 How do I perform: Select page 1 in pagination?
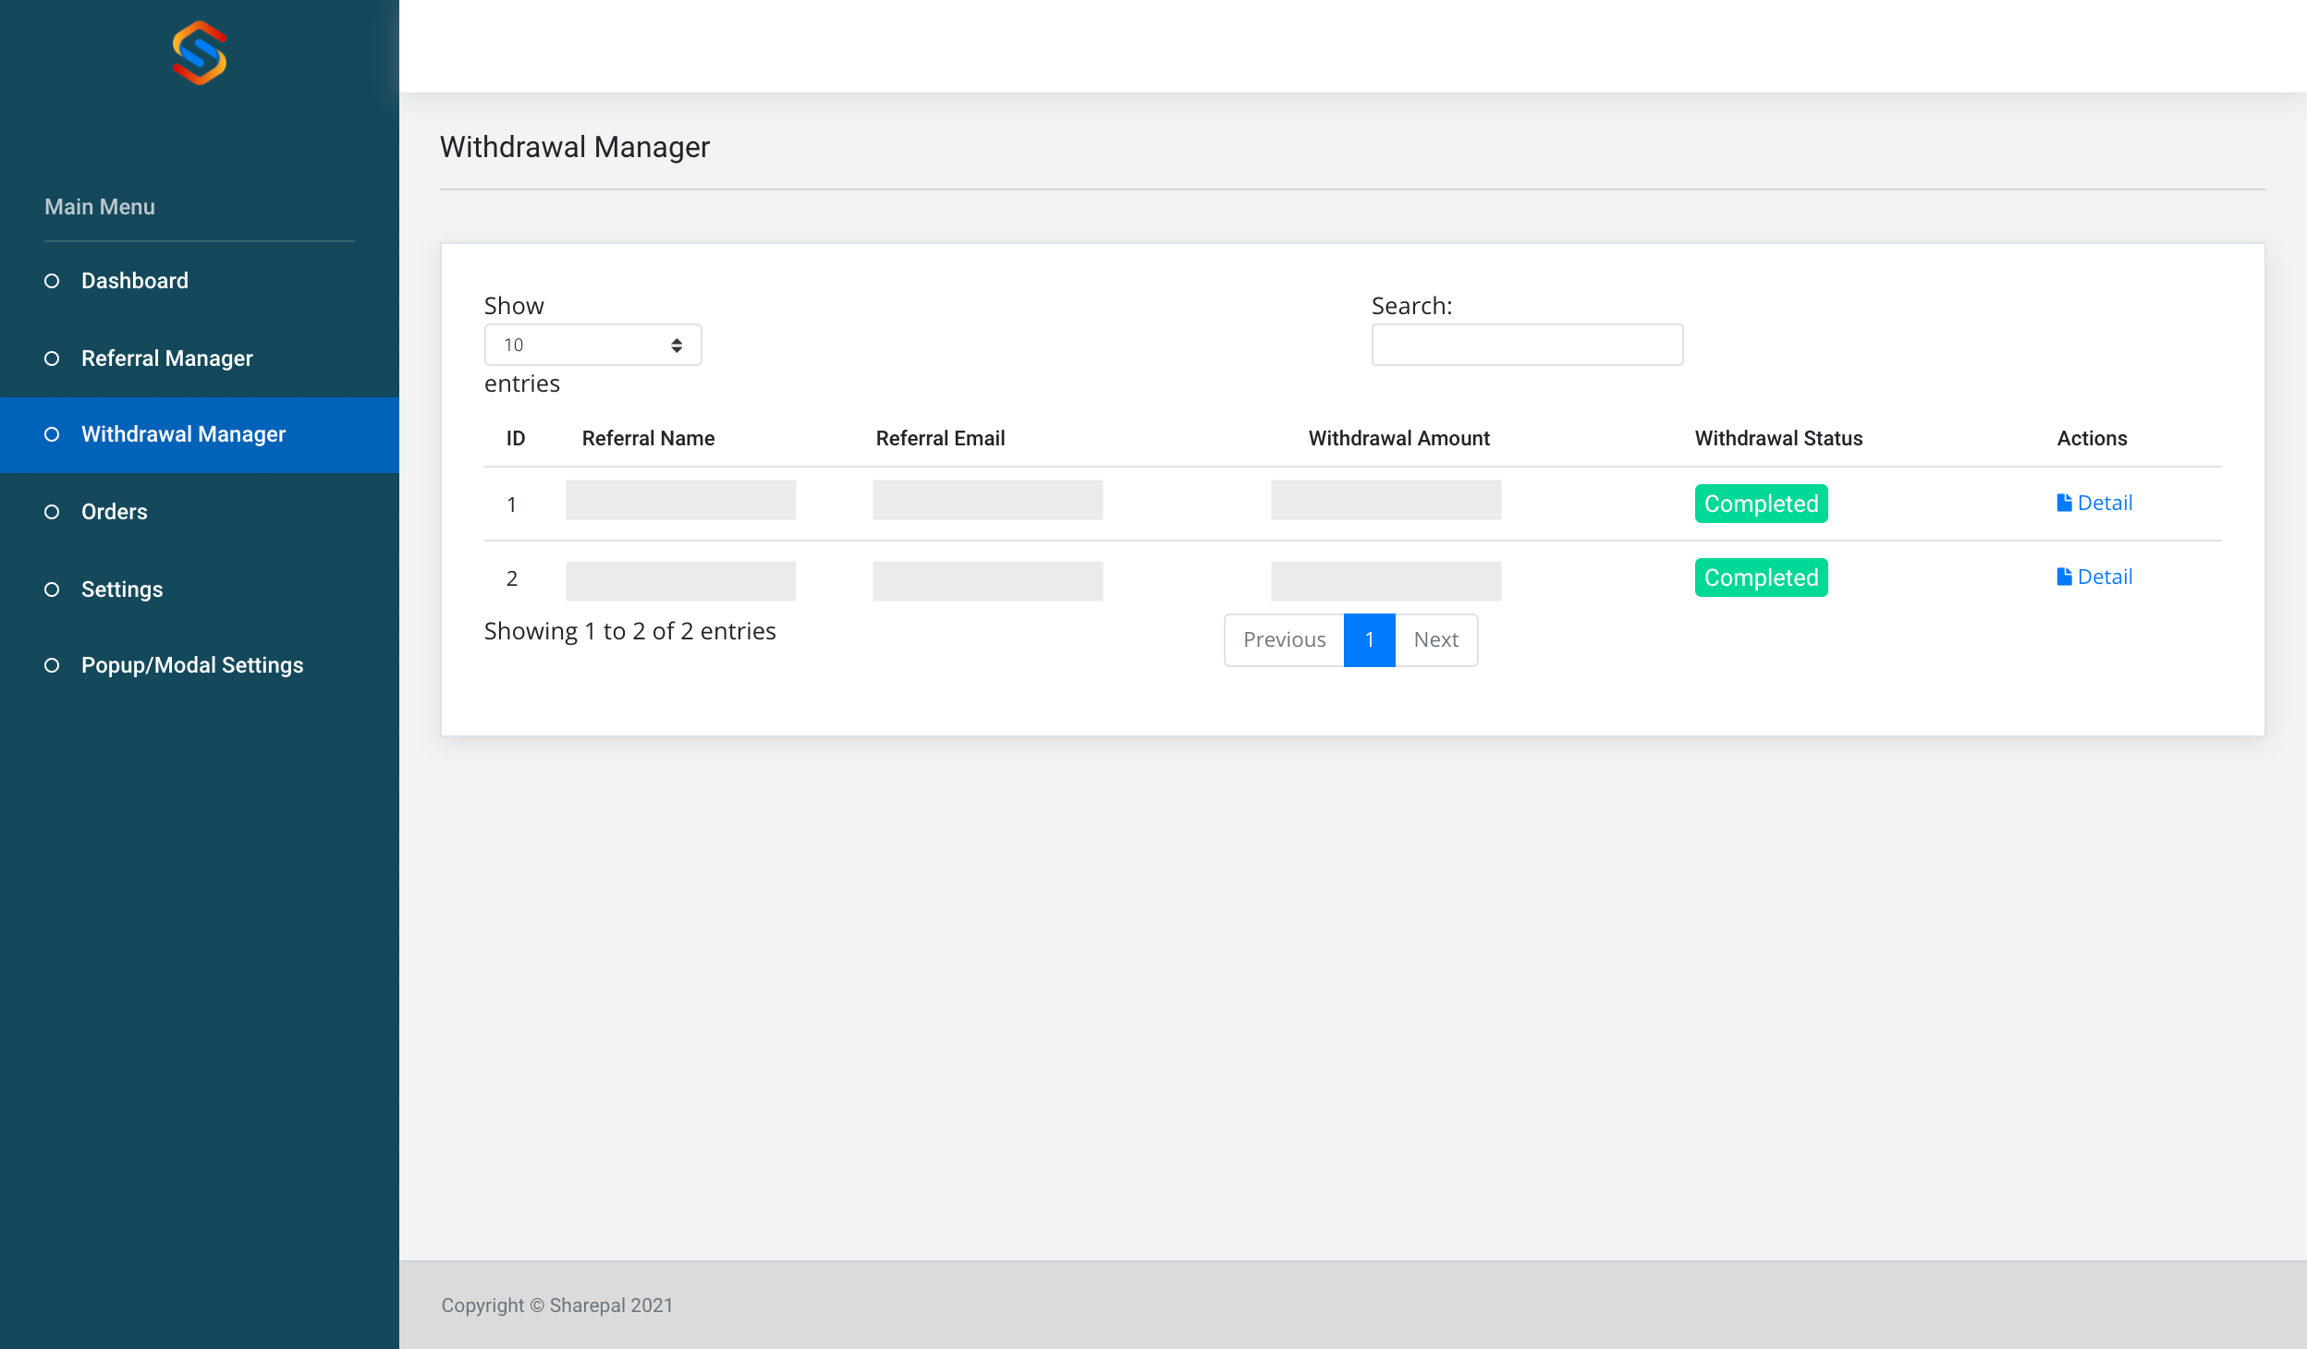1369,639
